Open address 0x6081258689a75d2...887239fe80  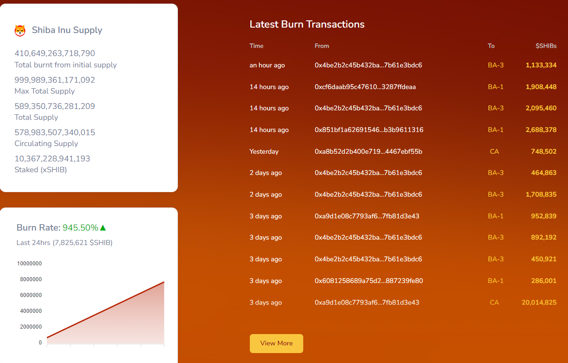click(x=369, y=281)
